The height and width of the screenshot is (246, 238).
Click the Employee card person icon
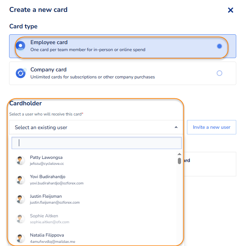point(21,46)
